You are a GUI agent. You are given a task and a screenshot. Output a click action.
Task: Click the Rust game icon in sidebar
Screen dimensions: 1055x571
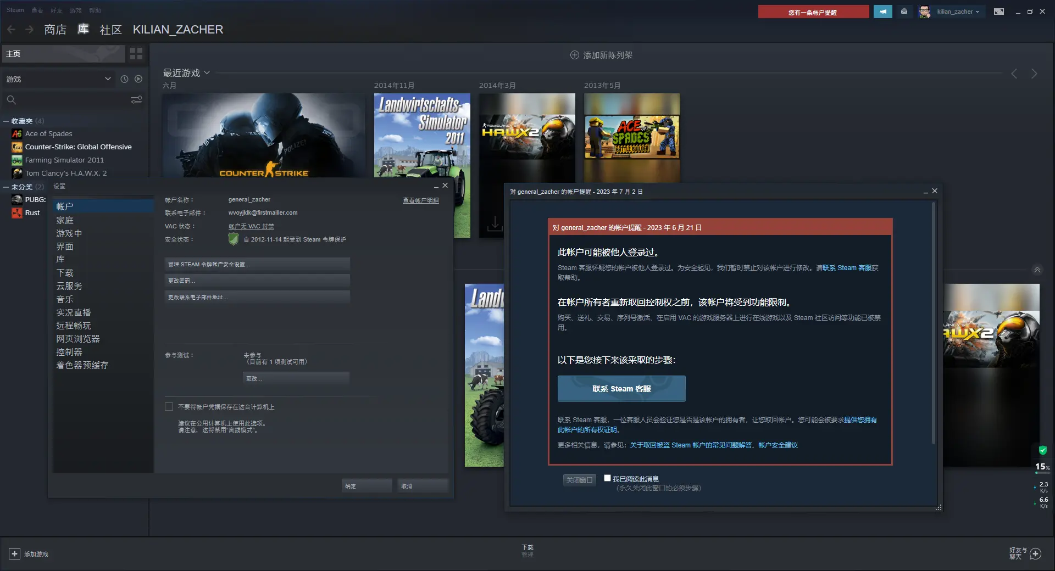17,212
